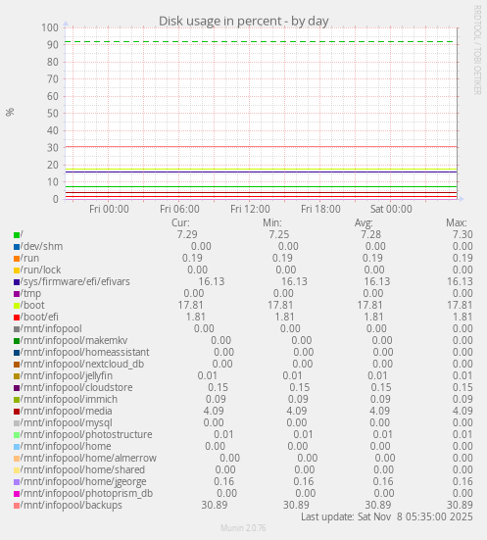Click the /mnt/infopool/media label
Image resolution: width=487 pixels, height=540 pixels.
click(66, 412)
